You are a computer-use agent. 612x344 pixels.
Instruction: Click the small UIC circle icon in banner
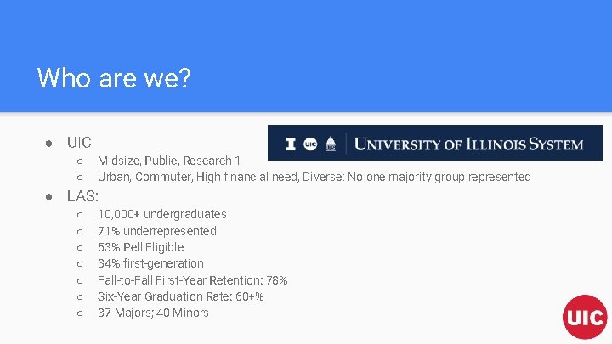(x=310, y=144)
